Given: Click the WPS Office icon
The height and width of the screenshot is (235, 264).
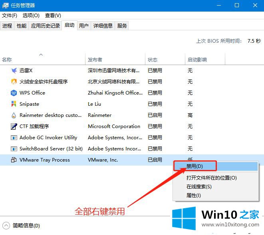Looking at the screenshot, I should coord(14,93).
